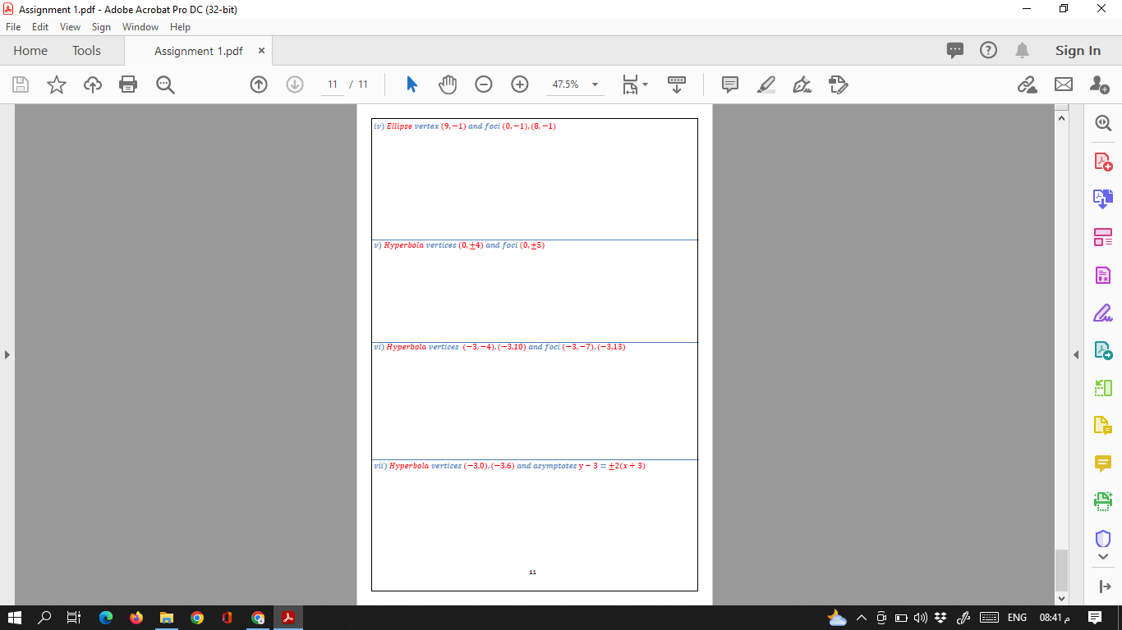
Task: Toggle Reading Mode from the toolbar
Action: point(675,84)
